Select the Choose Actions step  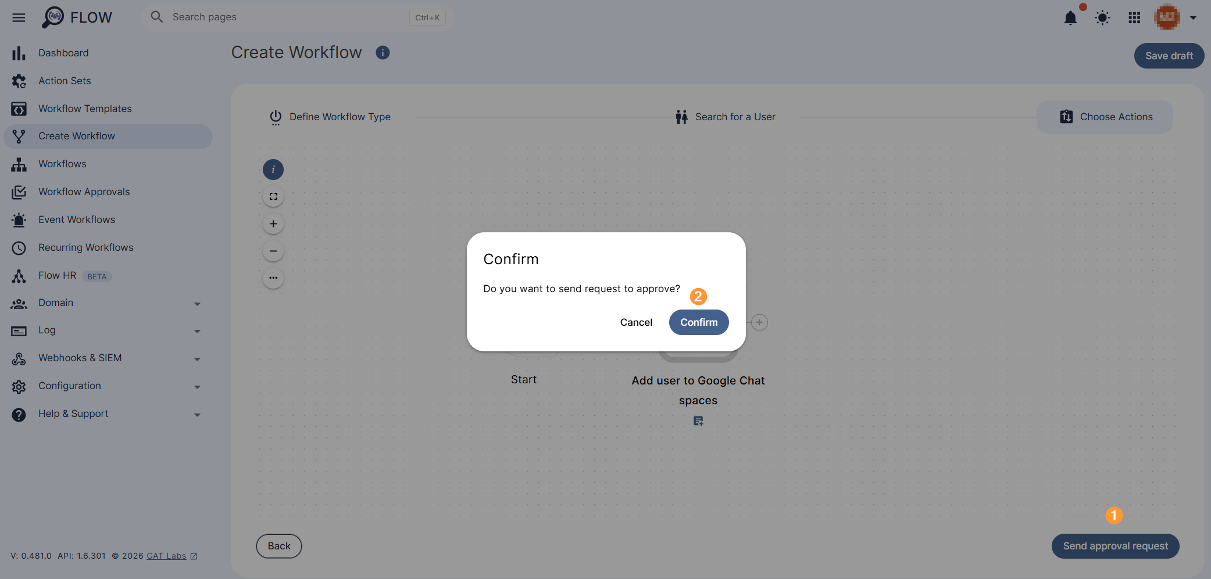point(1105,117)
